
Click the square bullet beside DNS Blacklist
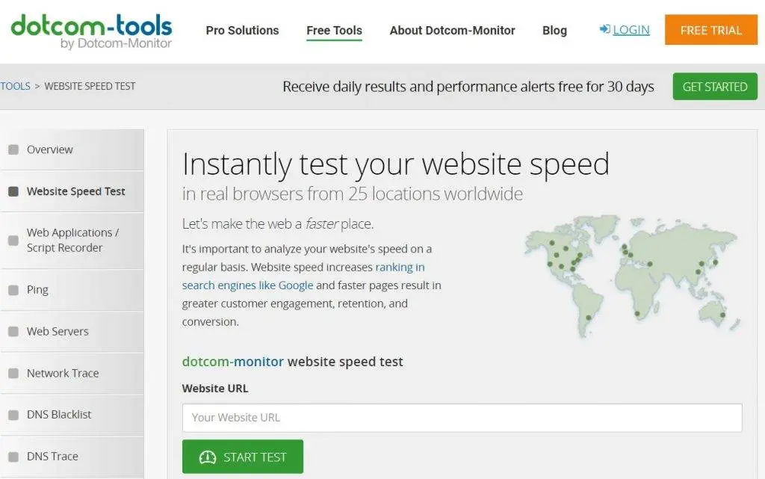pyautogui.click(x=13, y=415)
